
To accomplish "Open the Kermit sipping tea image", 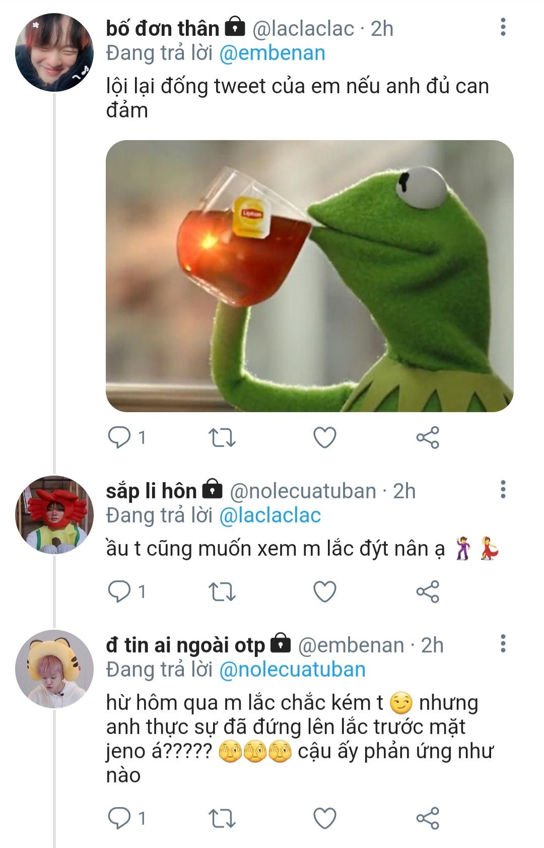I will (x=309, y=276).
